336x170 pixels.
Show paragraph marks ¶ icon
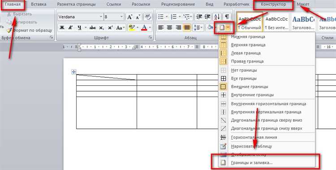(x=227, y=17)
